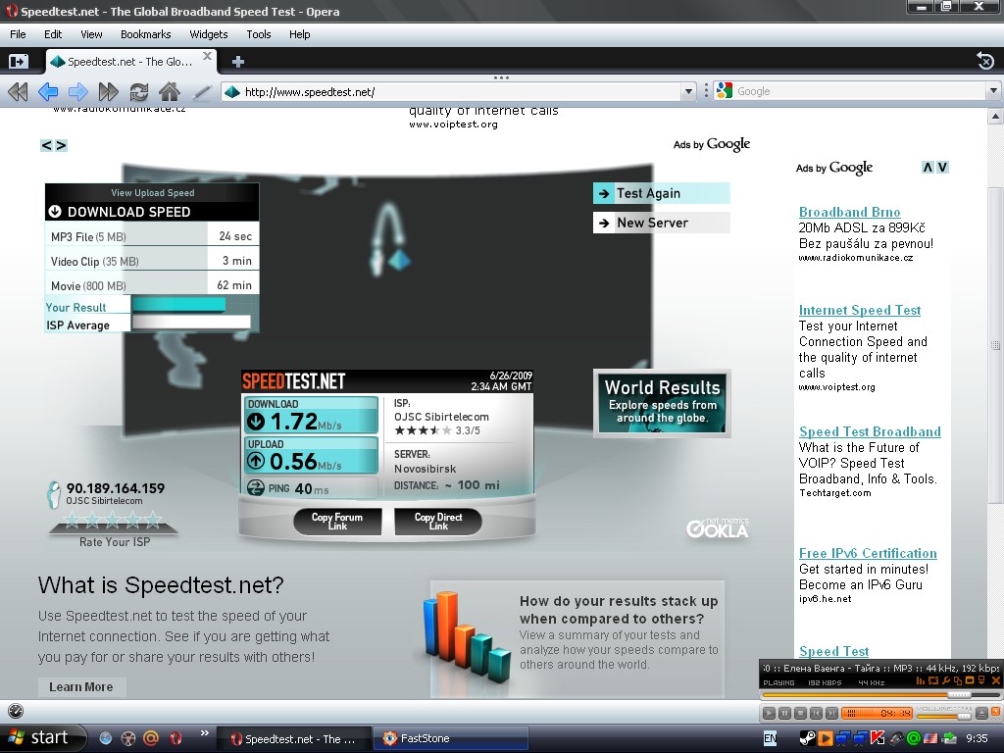Image resolution: width=1004 pixels, height=753 pixels.
Task: Click the down arrow beside right Ads by Google
Action: tap(942, 167)
